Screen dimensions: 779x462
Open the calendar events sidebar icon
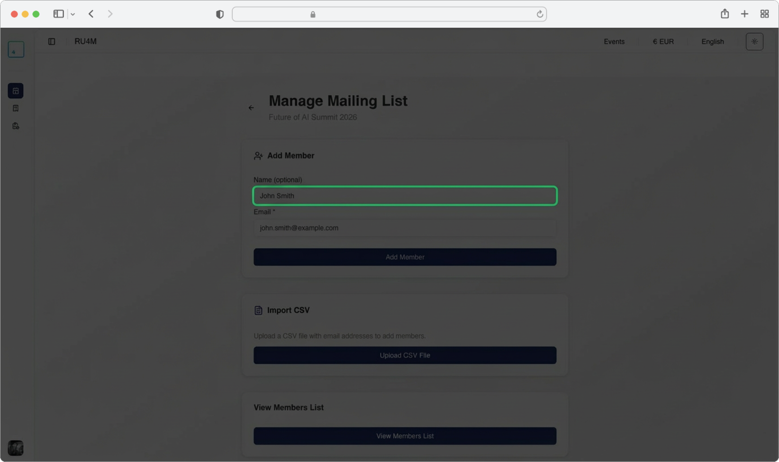[x=16, y=91]
